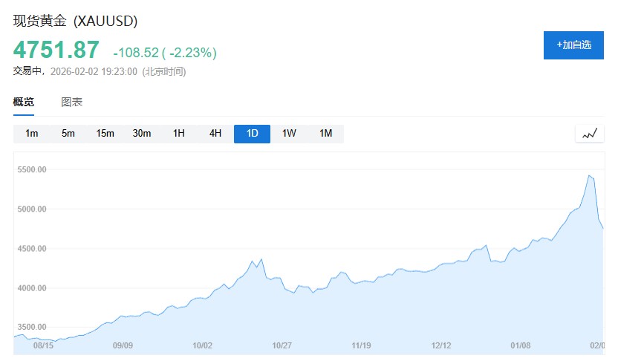
Task: Click the -108.52 (-2.23%) price change
Action: coord(164,53)
